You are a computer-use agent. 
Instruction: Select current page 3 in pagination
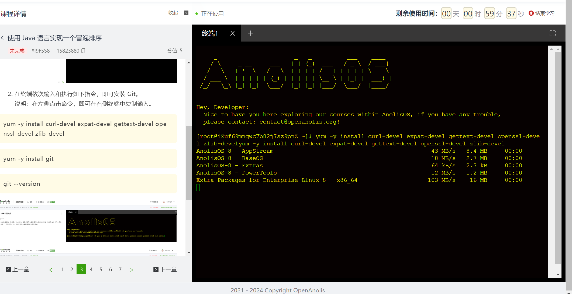[x=81, y=269]
